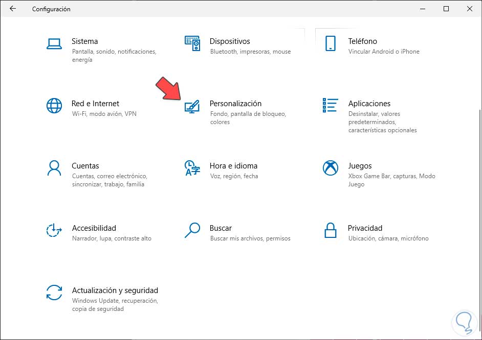Click the Aplicaciones list icon
The image size is (482, 340).
click(331, 106)
